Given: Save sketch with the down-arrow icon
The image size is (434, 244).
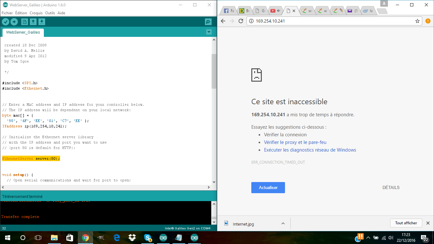Looking at the screenshot, I should [42, 22].
